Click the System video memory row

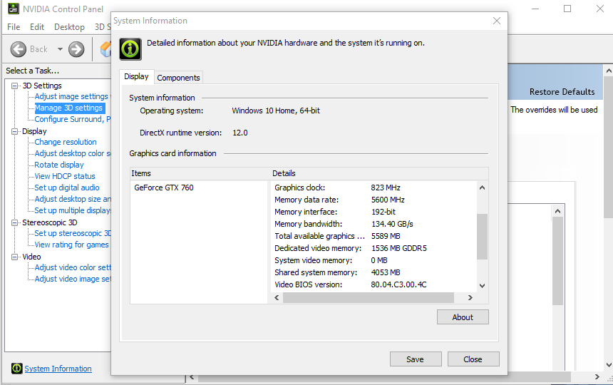click(374, 260)
